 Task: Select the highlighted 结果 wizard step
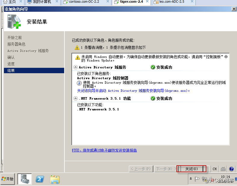coord(34,70)
